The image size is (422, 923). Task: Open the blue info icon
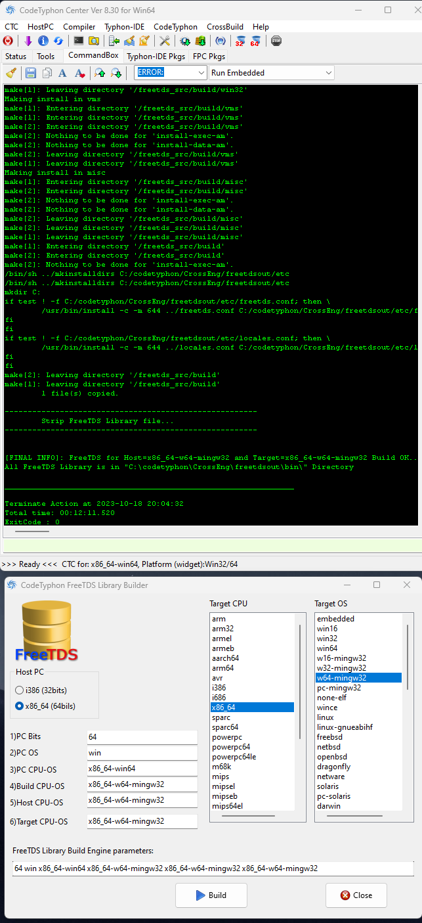(43, 41)
